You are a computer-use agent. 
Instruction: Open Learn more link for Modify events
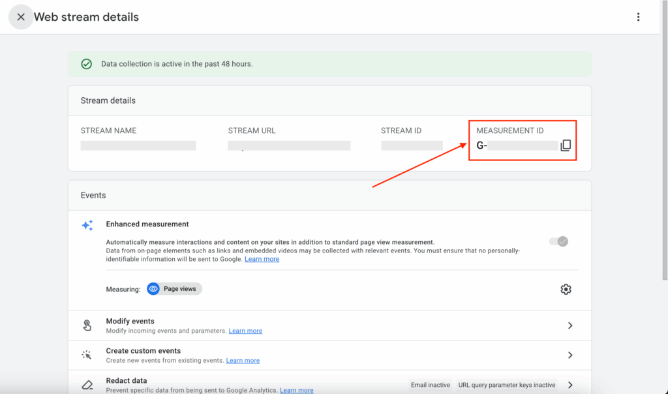pos(245,331)
